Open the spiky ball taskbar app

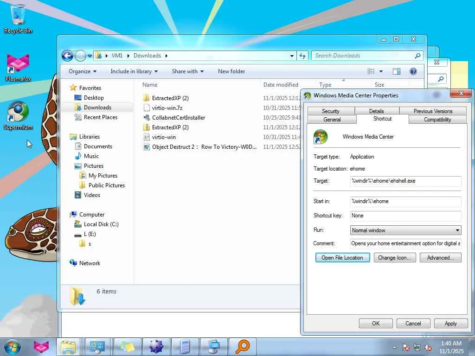(156, 347)
